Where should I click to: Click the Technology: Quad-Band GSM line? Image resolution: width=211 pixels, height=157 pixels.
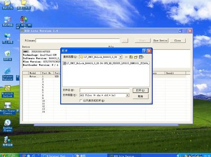(x=40, y=55)
